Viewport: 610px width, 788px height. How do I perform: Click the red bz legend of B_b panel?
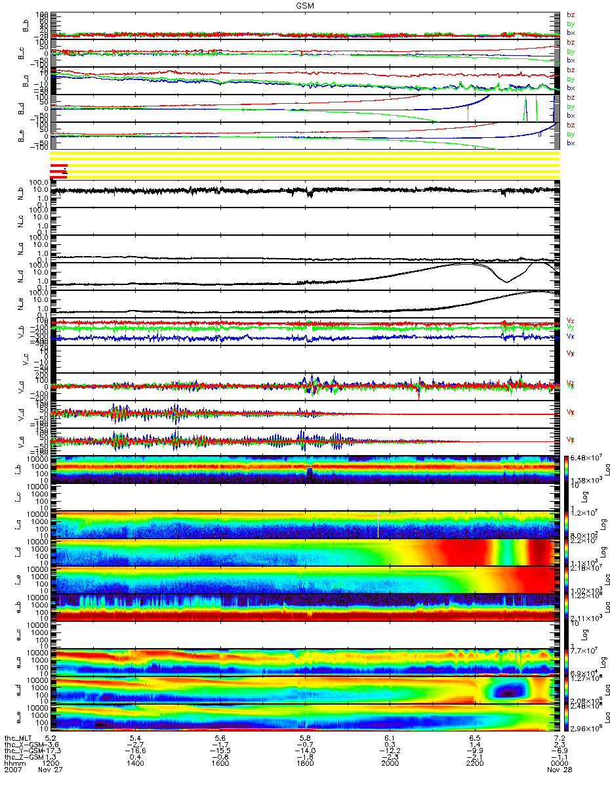(x=571, y=15)
